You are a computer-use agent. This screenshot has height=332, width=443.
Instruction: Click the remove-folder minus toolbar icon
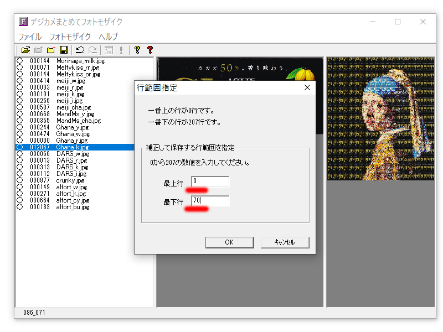[51, 50]
